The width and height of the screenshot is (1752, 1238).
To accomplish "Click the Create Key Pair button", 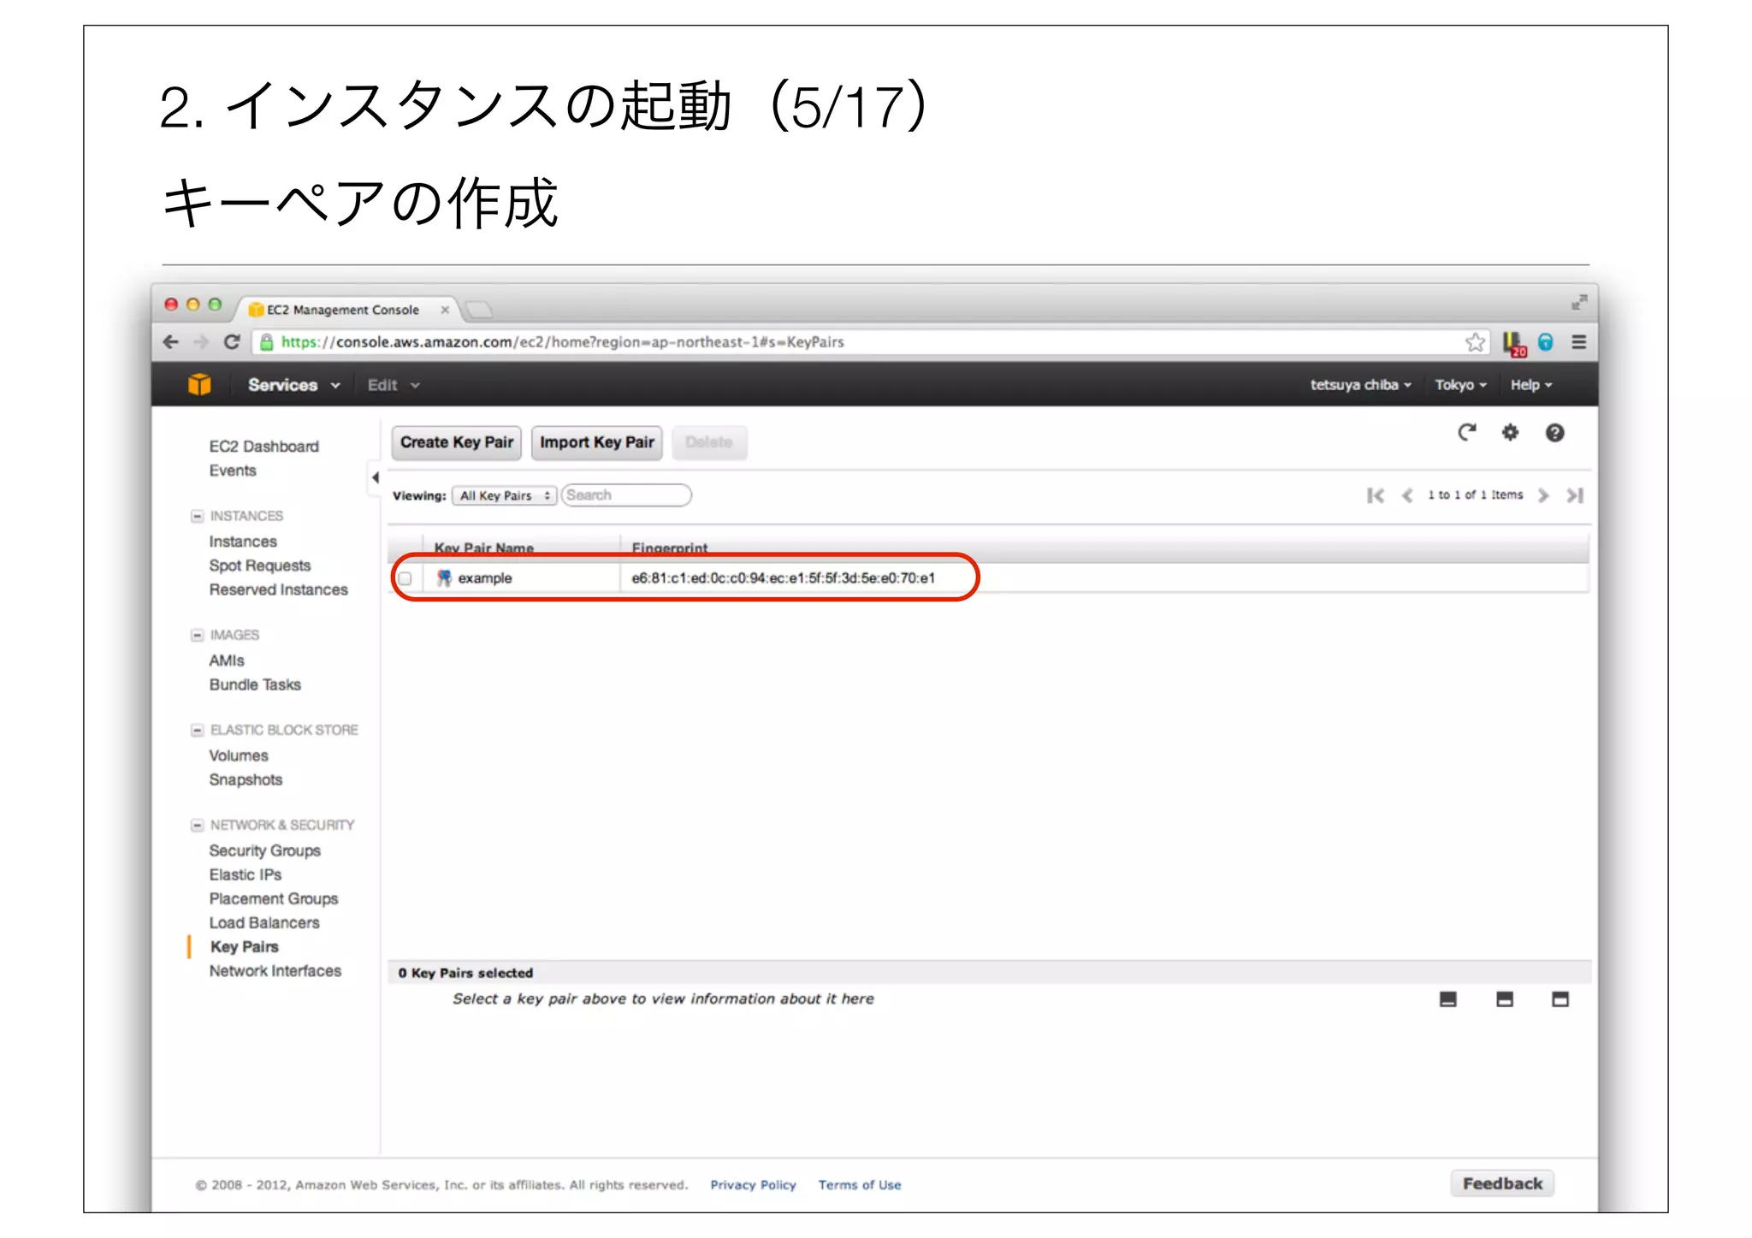I will pyautogui.click(x=457, y=442).
